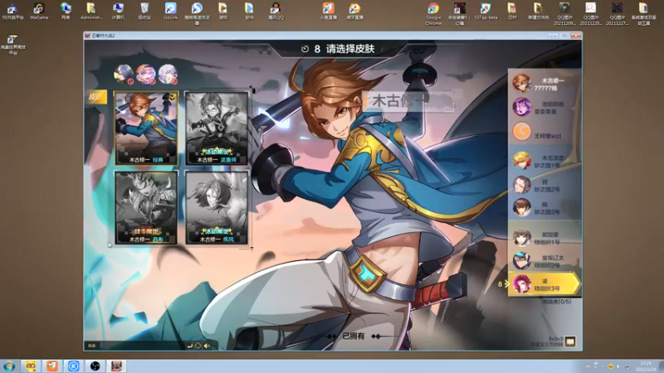The height and width of the screenshot is (373, 664).
Task: Open the 虎牙直播 desktop shortcut
Action: point(355,11)
